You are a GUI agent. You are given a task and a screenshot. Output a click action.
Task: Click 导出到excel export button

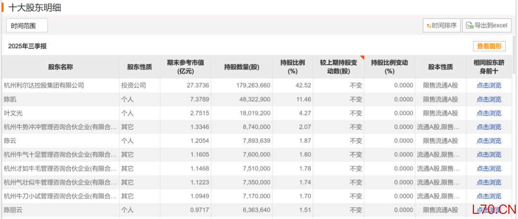487,25
